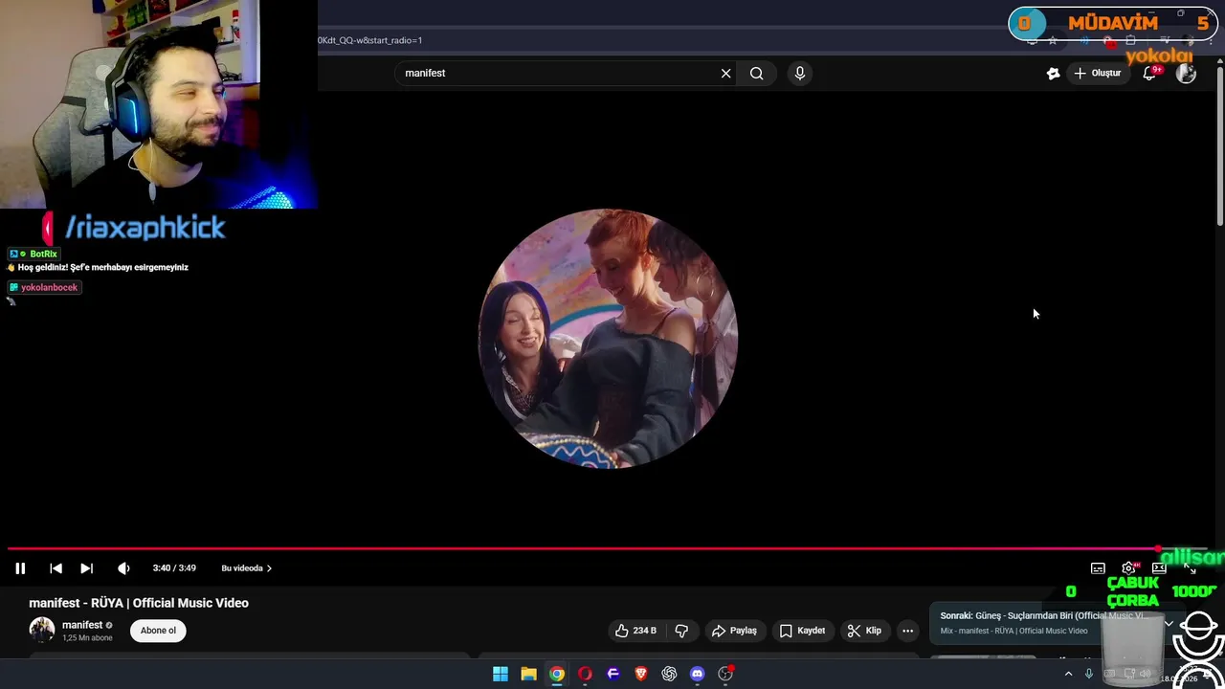This screenshot has width=1225, height=689.
Task: Open OBS Studio from taskbar
Action: (725, 674)
